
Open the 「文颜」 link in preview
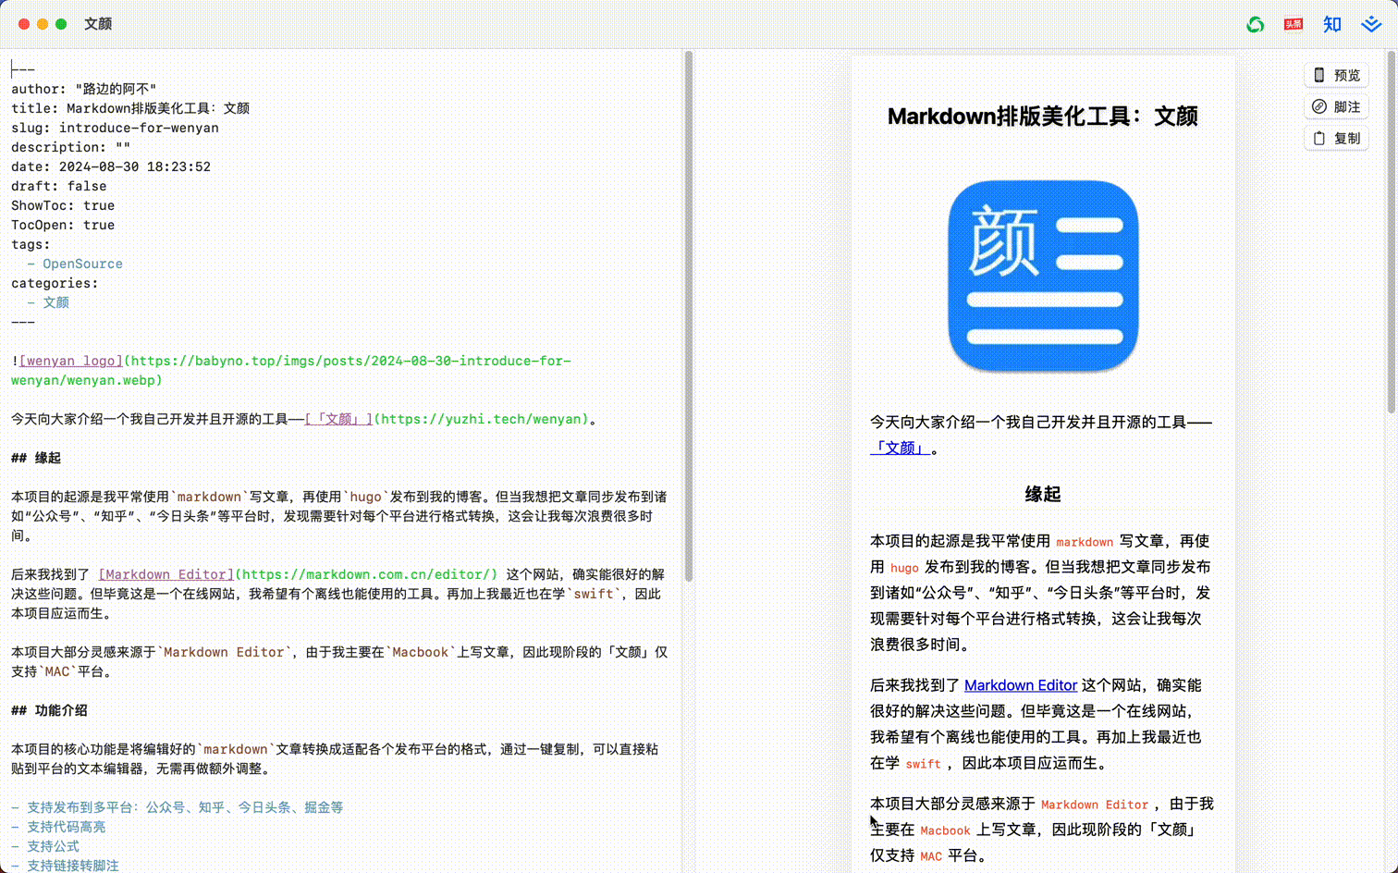tap(900, 448)
